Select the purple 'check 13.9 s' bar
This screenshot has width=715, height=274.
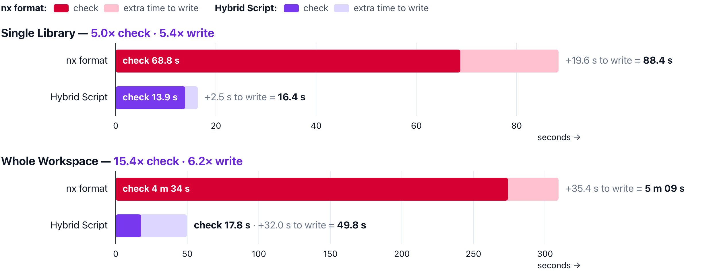[150, 98]
